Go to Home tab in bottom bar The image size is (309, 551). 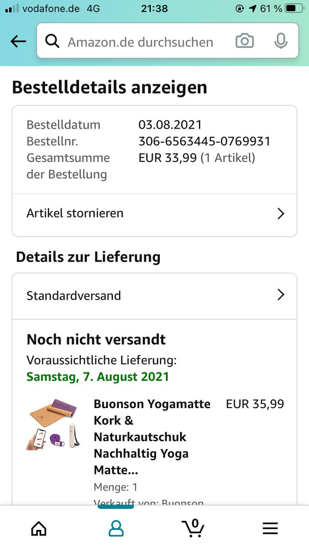pyautogui.click(x=39, y=528)
